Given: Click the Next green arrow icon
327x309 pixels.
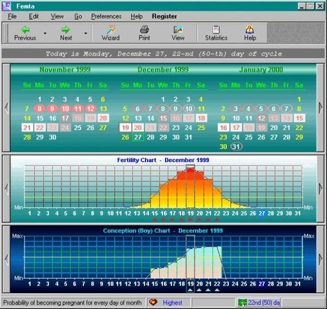Looking at the screenshot, I should click(x=66, y=30).
